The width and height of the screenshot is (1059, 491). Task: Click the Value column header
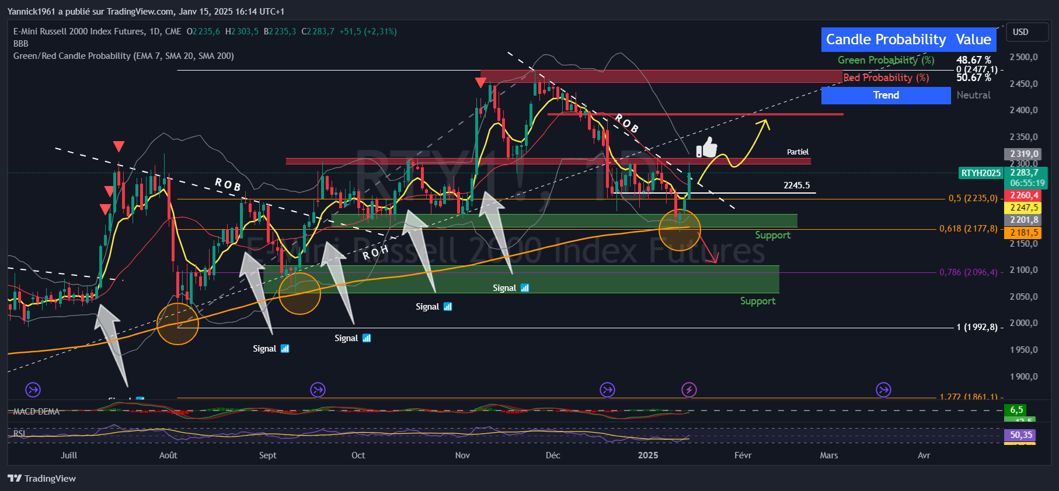tap(973, 40)
